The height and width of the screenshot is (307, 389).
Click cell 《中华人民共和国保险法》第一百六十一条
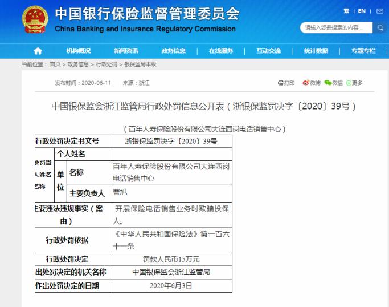click(171, 240)
